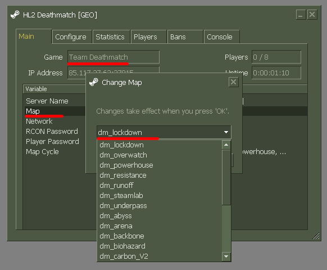The image size is (327, 270).
Task: Select dm_carbon_V2 map entry
Action: coord(160,256)
